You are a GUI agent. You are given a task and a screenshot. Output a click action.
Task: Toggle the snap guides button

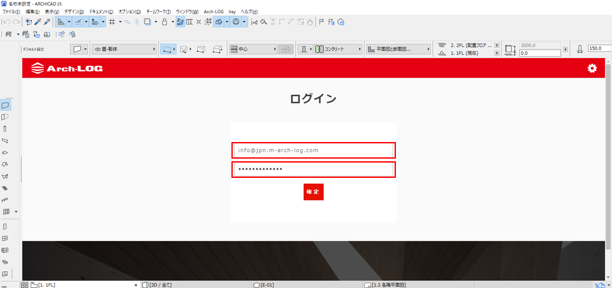point(78,22)
